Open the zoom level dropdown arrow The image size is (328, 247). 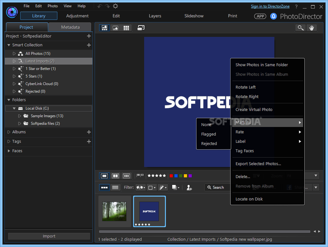pyautogui.click(x=316, y=176)
